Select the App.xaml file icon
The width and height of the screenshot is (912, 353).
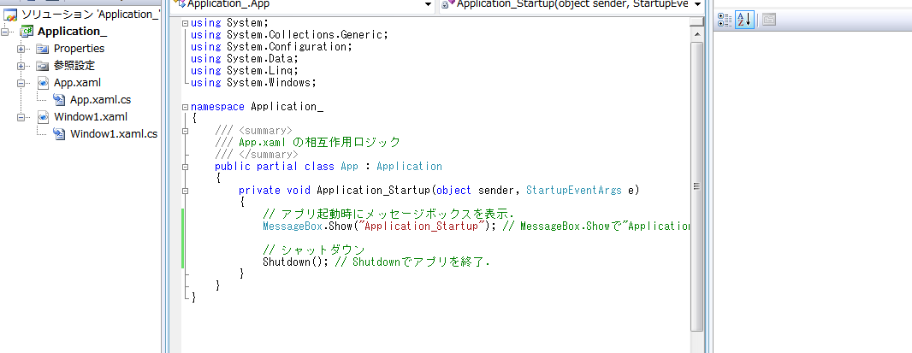click(x=43, y=83)
